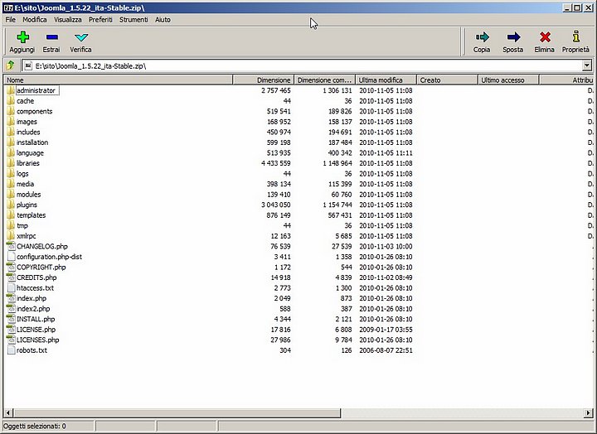Click the Elimina red X icon
Screen dimensions: 597x434
click(x=545, y=37)
